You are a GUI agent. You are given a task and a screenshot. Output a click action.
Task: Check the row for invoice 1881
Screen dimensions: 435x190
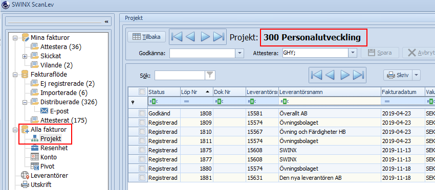coord(142,178)
